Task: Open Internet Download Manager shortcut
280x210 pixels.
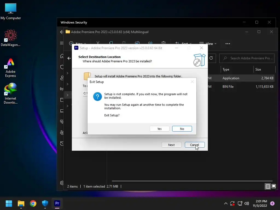Action: pos(11,94)
